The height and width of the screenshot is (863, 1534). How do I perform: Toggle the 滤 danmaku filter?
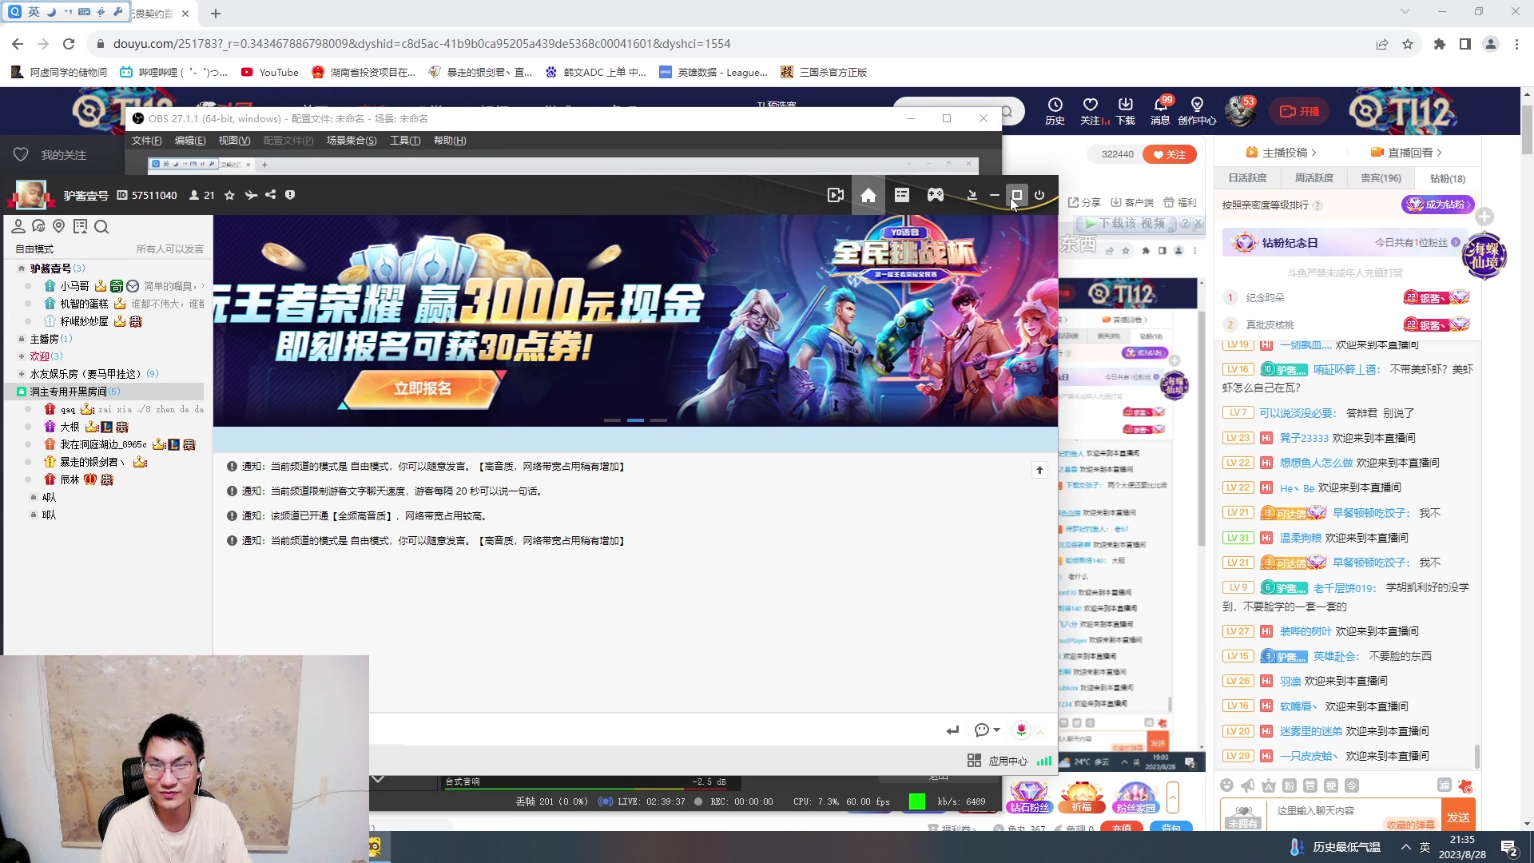click(1445, 785)
